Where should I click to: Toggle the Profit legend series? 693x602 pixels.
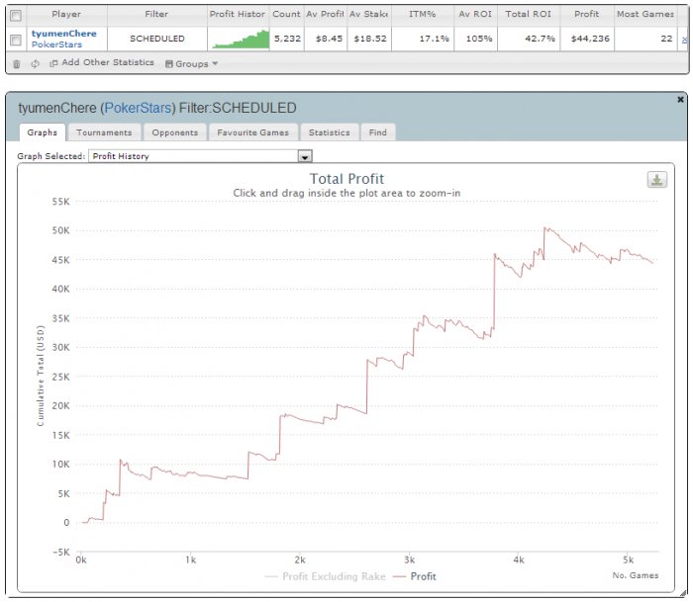(x=414, y=576)
